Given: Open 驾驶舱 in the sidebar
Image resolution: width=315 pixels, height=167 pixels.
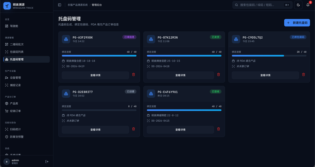Looking at the screenshot, I should point(26,26).
